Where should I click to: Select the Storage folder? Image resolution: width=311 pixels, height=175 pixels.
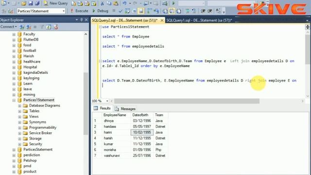point(35,139)
